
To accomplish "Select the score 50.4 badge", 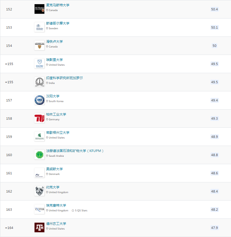I will tap(214, 9).
